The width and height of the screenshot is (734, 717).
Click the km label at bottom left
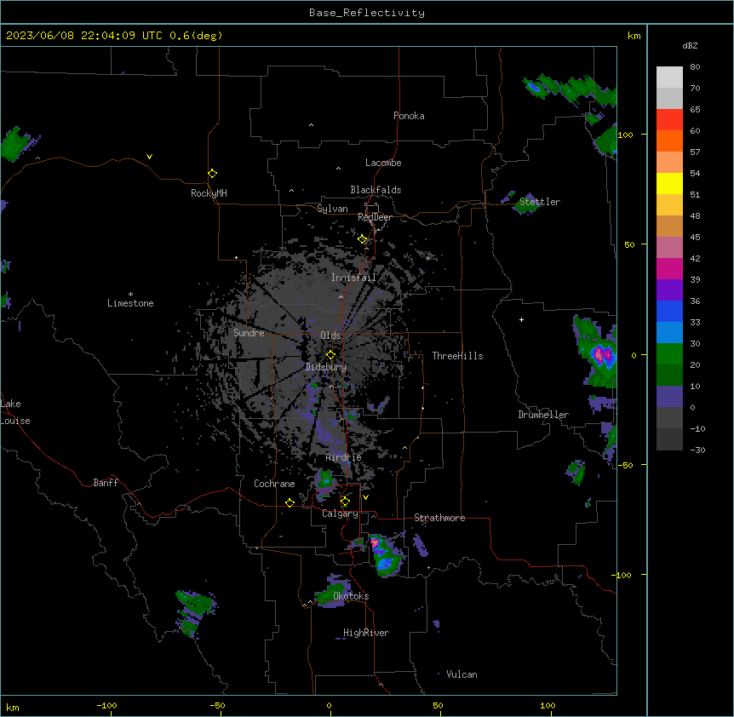(x=13, y=708)
